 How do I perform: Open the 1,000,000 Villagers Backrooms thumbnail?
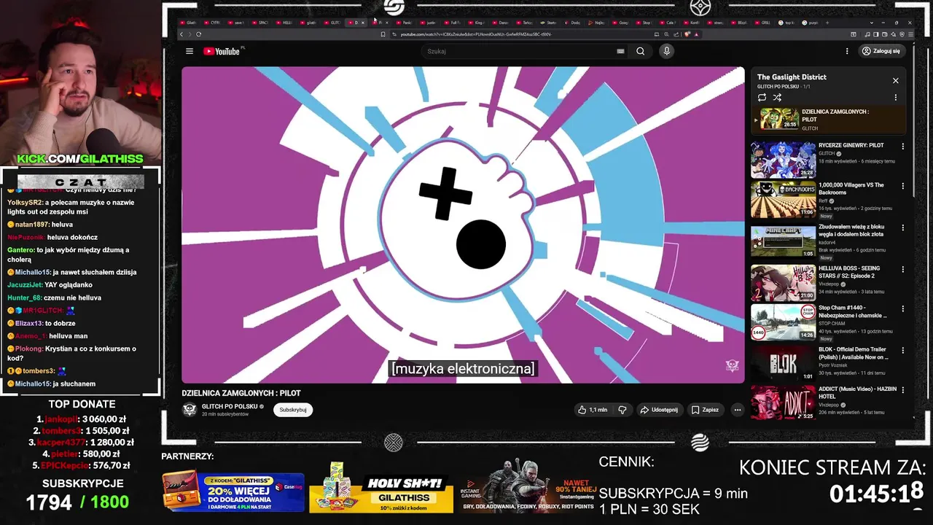pos(783,200)
